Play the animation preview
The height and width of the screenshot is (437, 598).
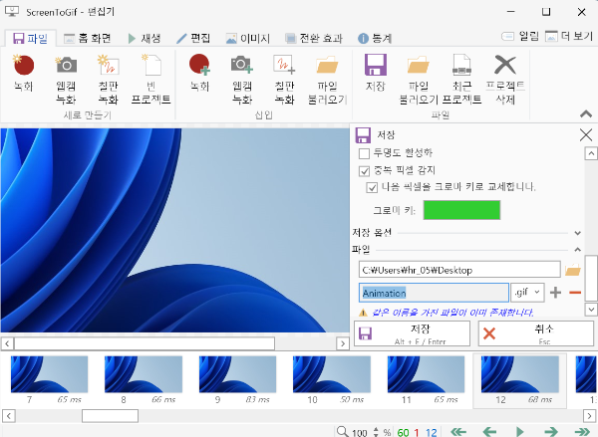tap(519, 432)
